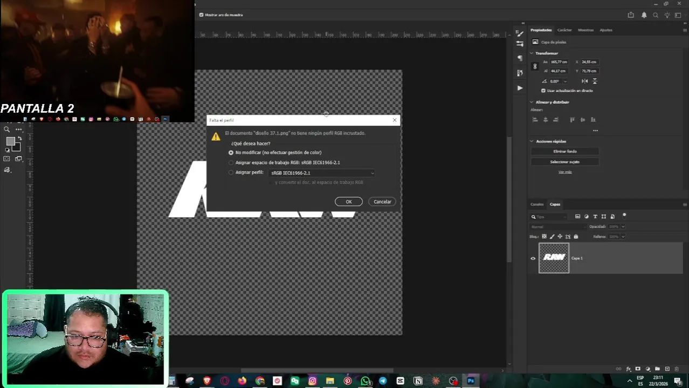Open the three-dot edit toolbar icon
Image resolution: width=689 pixels, height=388 pixels.
[19, 129]
